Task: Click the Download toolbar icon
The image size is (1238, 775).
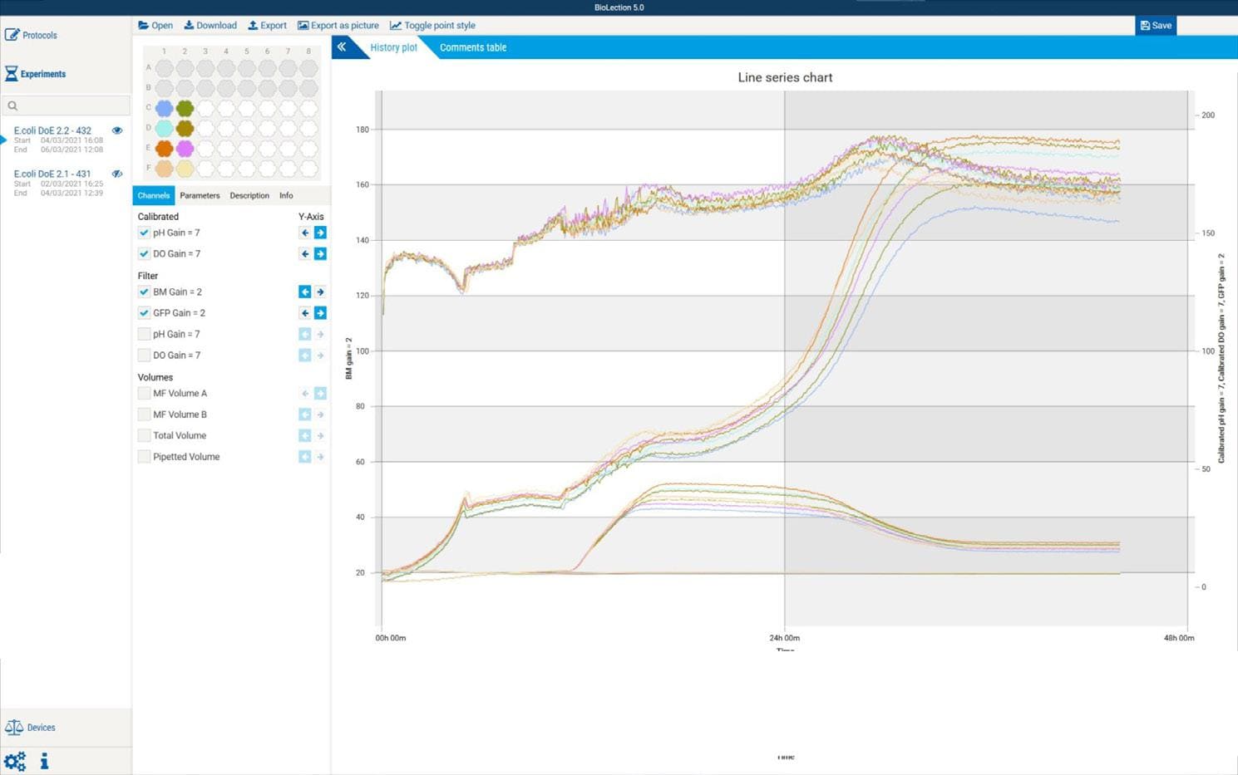Action: (189, 26)
